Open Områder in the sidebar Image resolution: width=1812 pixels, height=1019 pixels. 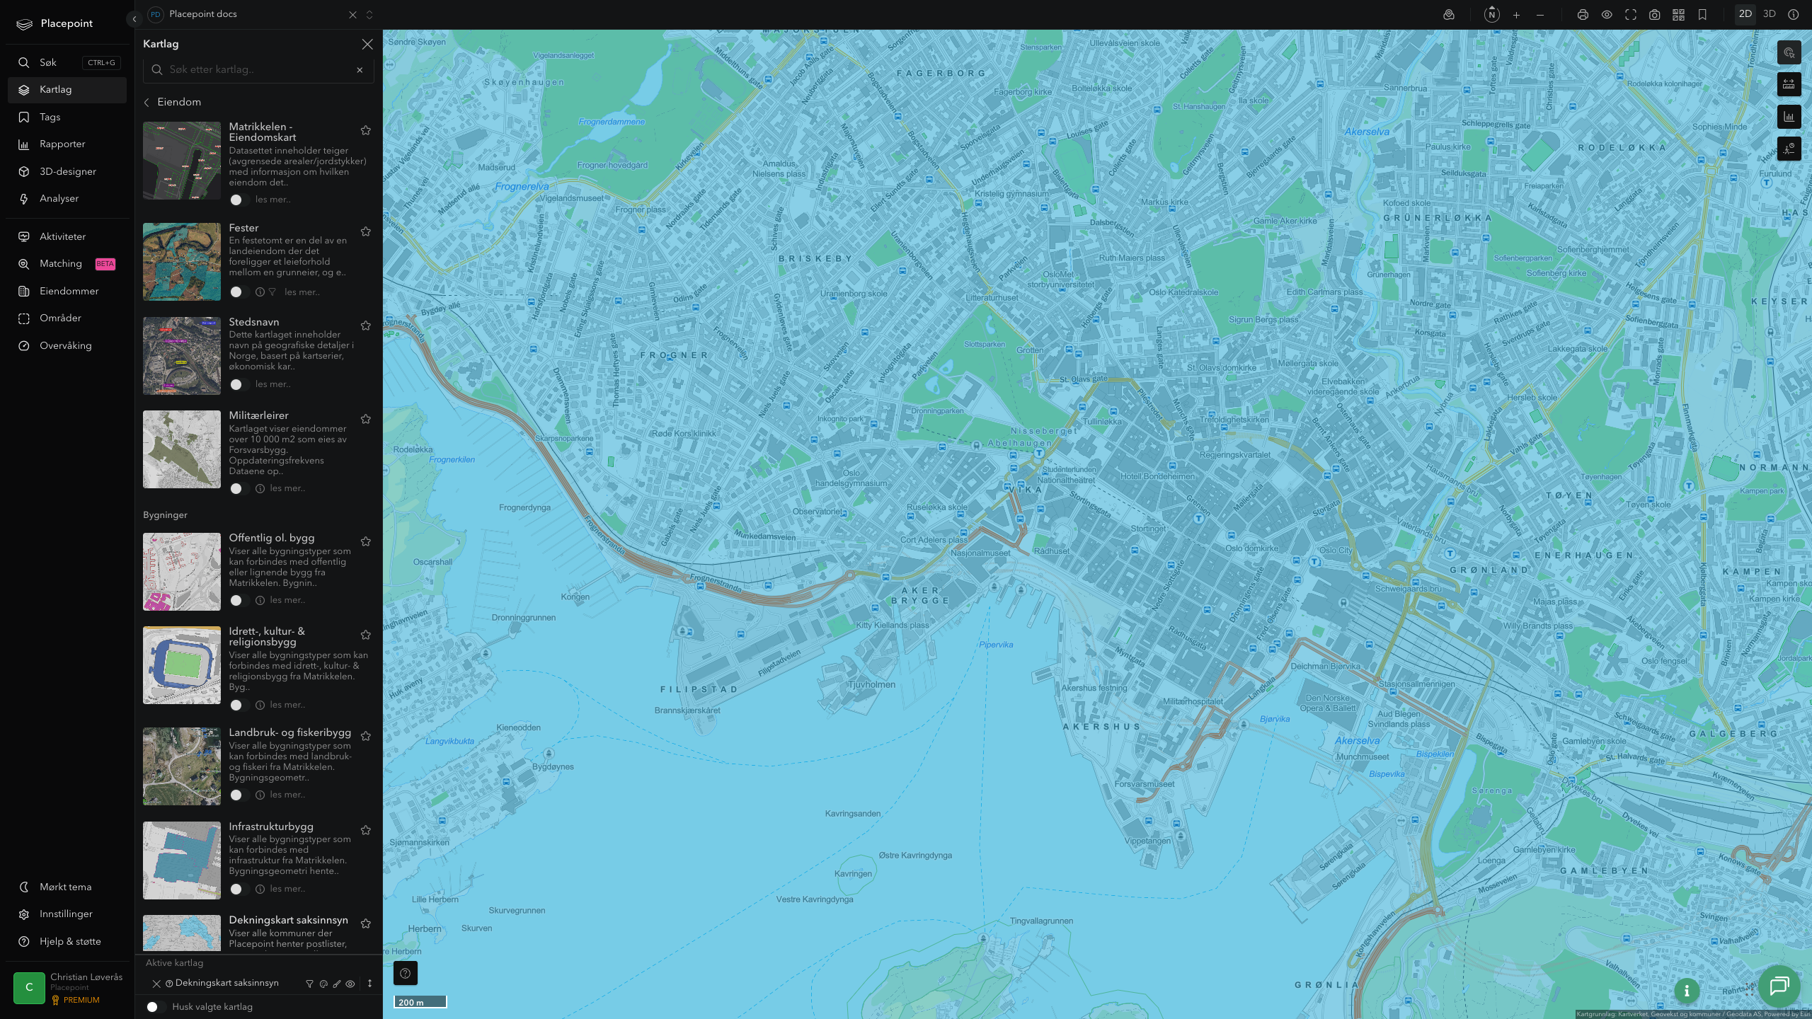(67, 318)
